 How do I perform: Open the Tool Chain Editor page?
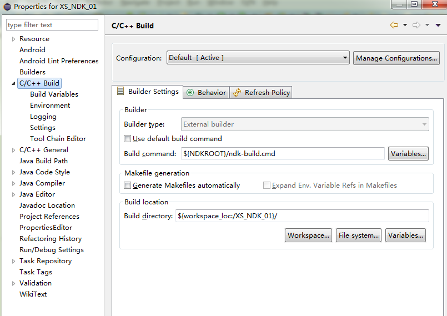click(58, 139)
